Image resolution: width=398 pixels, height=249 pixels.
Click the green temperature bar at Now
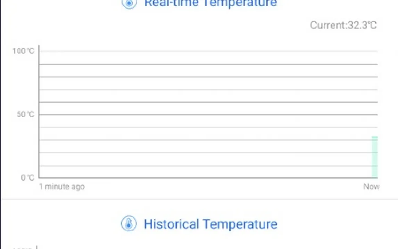click(x=375, y=157)
